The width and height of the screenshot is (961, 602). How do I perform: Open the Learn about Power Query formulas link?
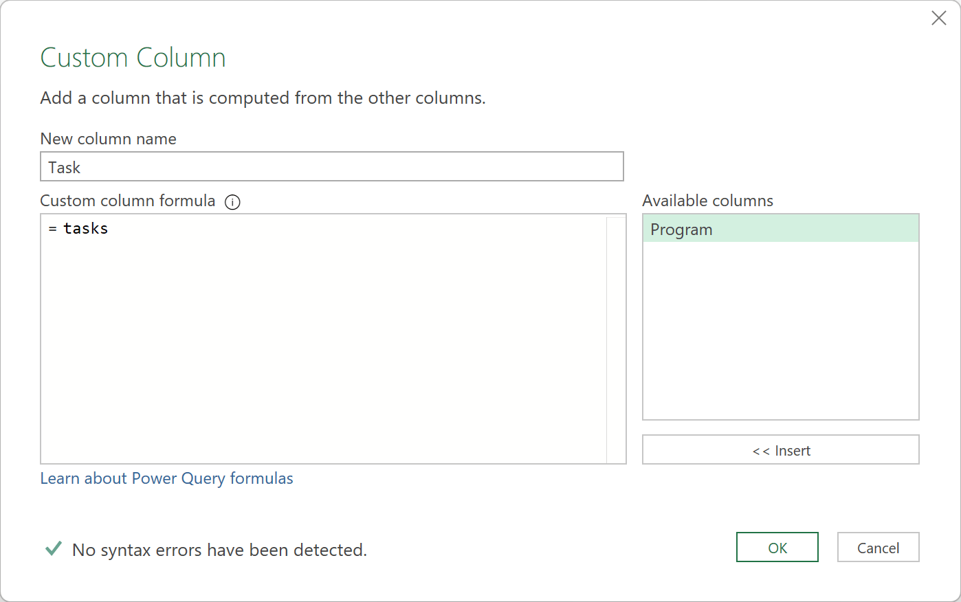pos(166,478)
